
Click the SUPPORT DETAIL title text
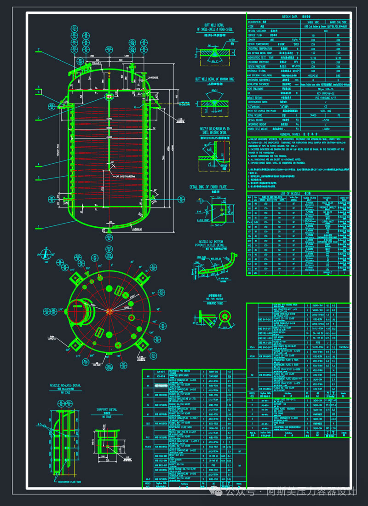(x=106, y=408)
